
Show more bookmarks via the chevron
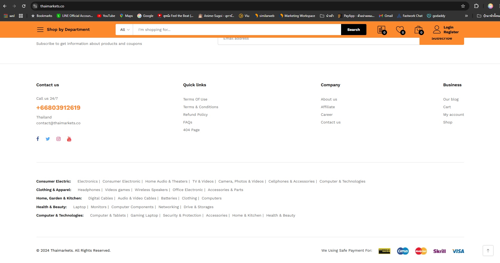(x=466, y=16)
